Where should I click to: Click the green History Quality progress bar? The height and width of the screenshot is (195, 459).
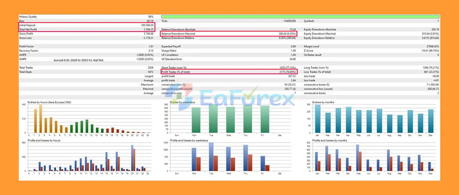coord(300,16)
